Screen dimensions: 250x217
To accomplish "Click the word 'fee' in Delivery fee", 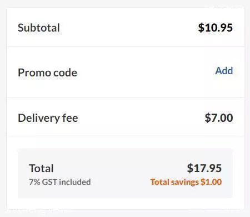I will [70, 118].
